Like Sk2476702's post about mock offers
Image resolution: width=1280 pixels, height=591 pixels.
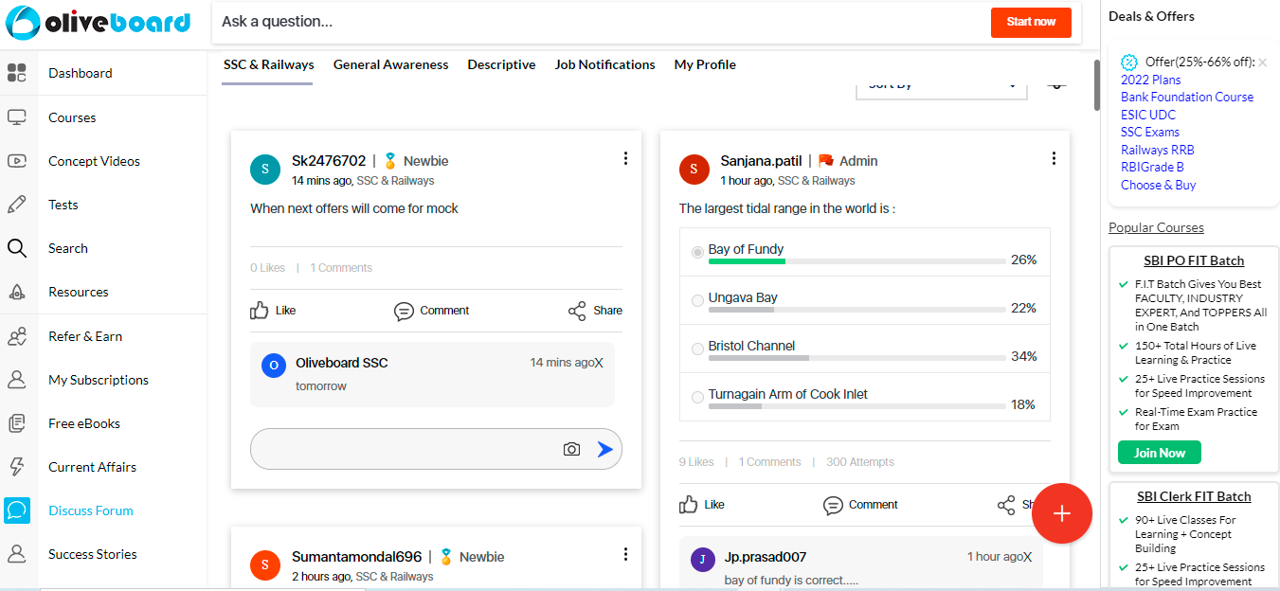273,311
